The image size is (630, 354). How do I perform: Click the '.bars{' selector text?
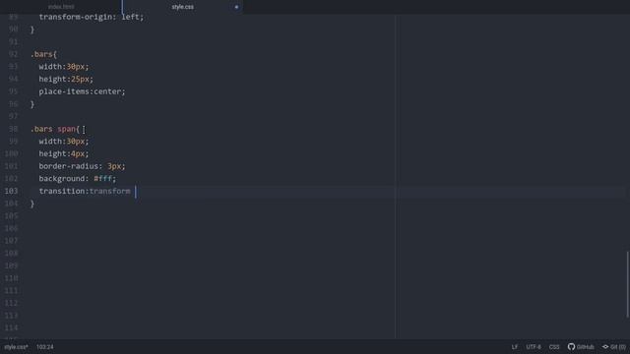coord(43,54)
